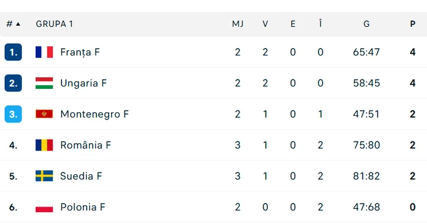Click the Montenegro flag icon
The height and width of the screenshot is (223, 427).
tap(44, 114)
